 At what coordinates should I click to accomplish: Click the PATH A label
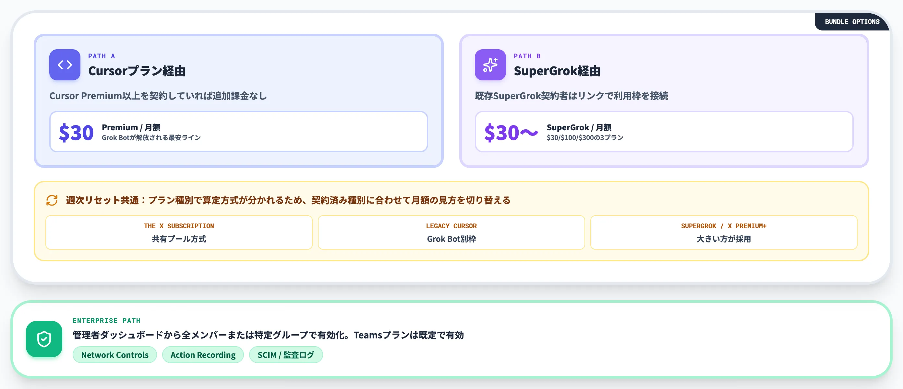(x=102, y=56)
